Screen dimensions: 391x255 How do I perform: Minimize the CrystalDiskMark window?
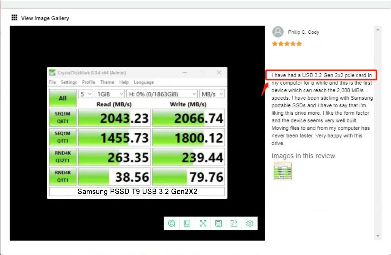(185, 73)
